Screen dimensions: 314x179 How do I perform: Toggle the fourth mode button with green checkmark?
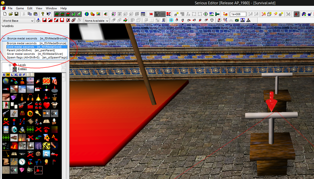[x=73, y=14]
